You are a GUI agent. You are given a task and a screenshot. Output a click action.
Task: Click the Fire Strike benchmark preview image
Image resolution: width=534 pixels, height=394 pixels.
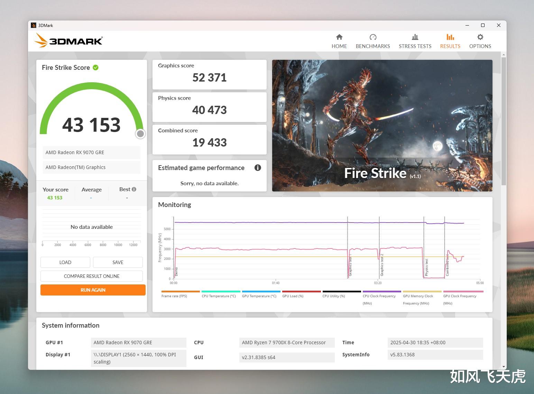tap(382, 125)
